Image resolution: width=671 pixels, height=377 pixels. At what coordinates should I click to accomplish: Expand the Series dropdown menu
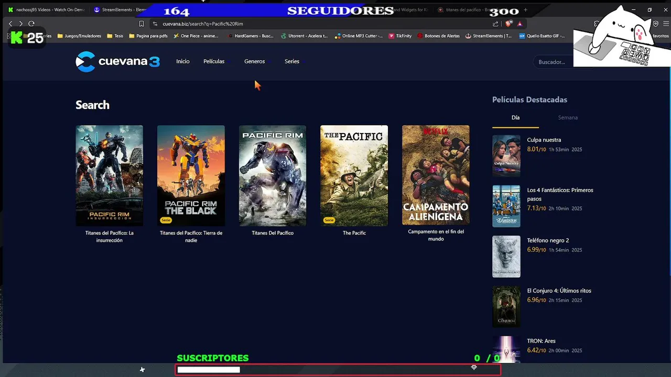click(294, 61)
